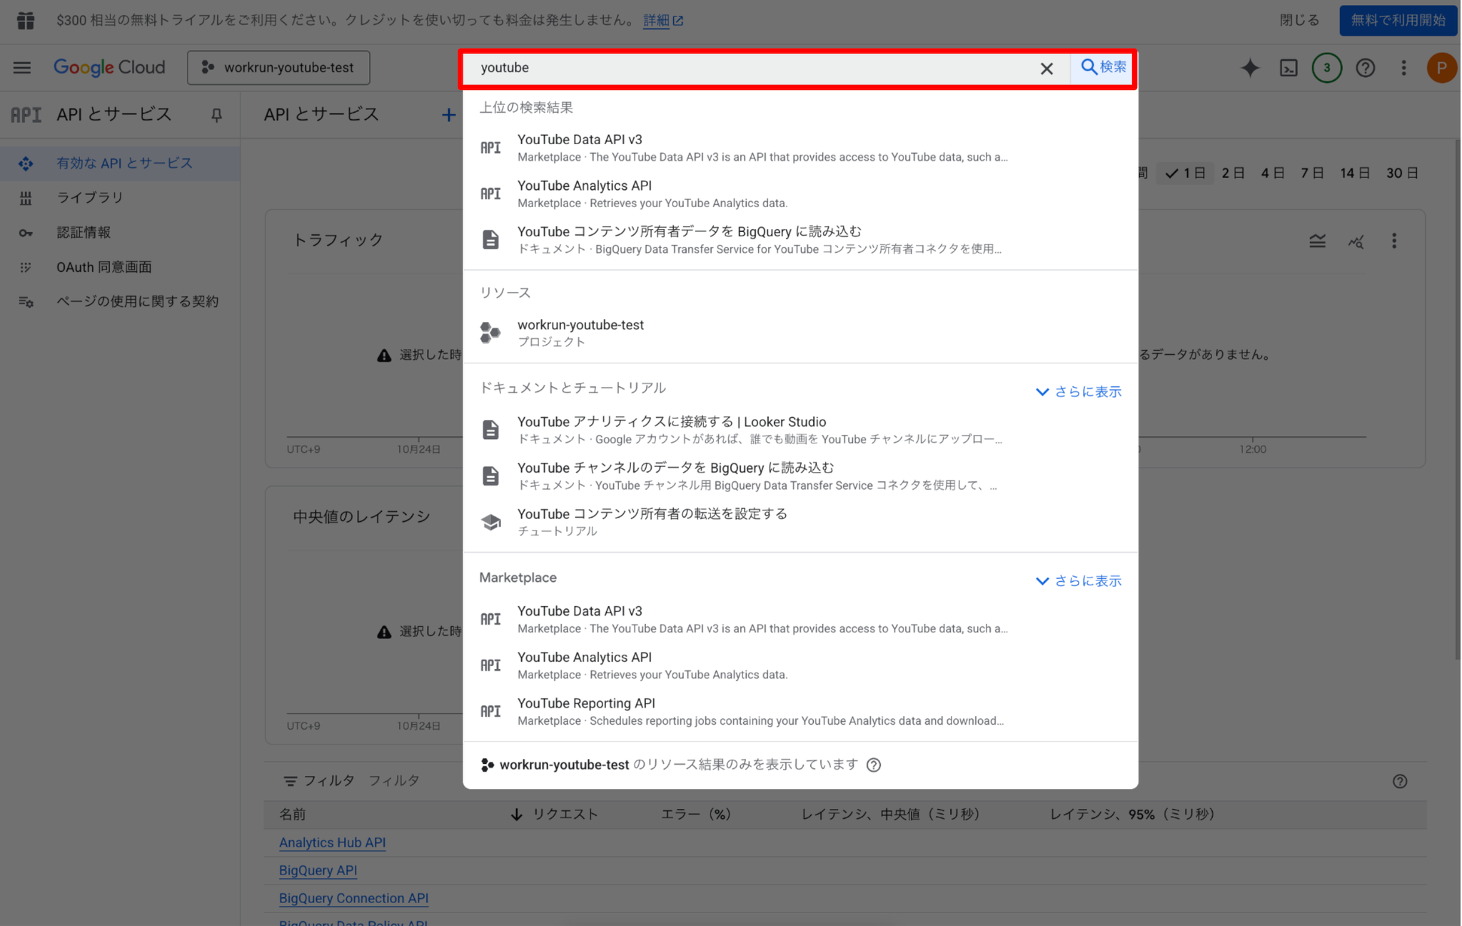Toggle the traffic chart legend icon

1317,241
